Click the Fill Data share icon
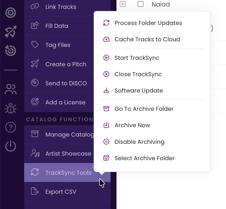This screenshot has width=226, height=209. 35,25
